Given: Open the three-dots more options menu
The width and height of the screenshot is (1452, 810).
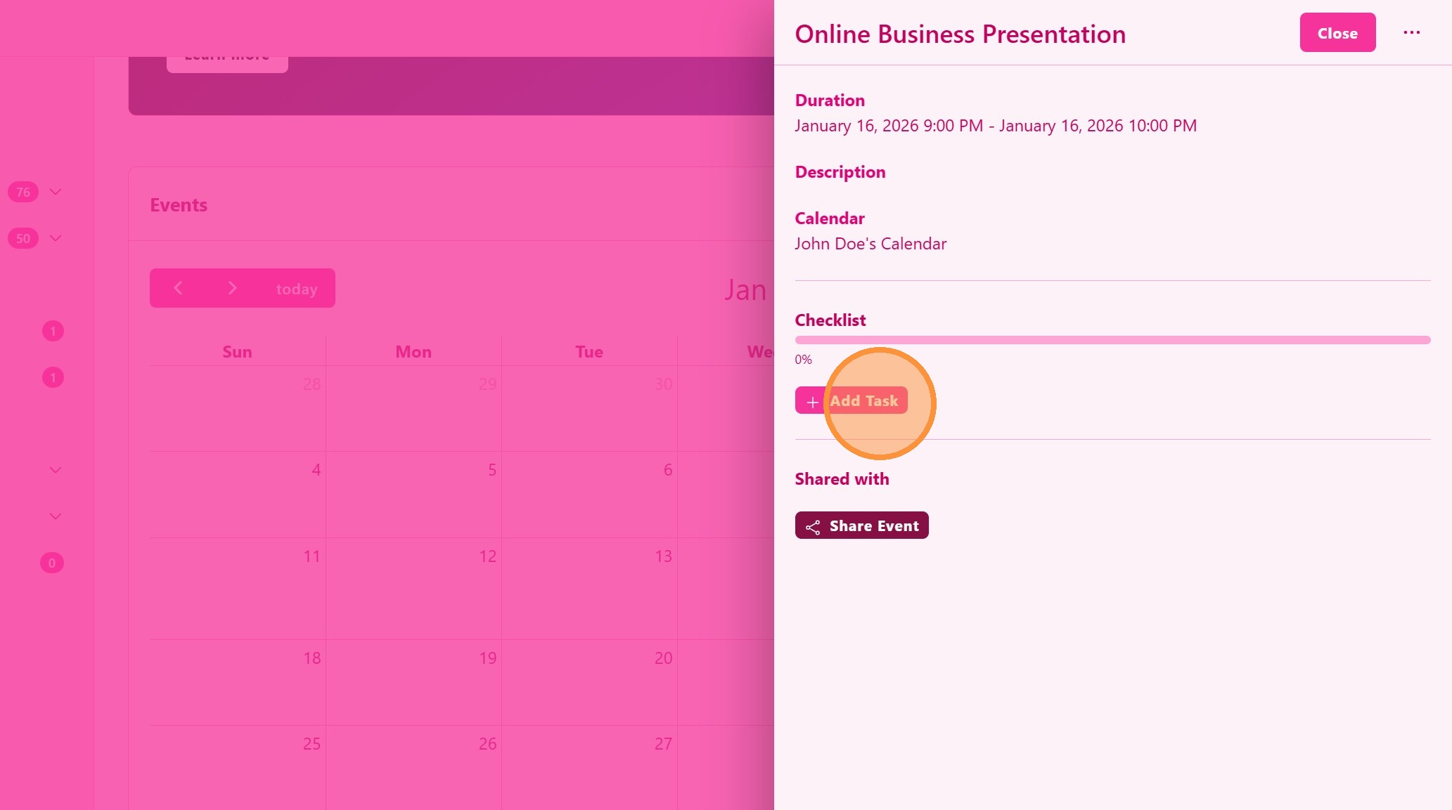Looking at the screenshot, I should click(1411, 33).
